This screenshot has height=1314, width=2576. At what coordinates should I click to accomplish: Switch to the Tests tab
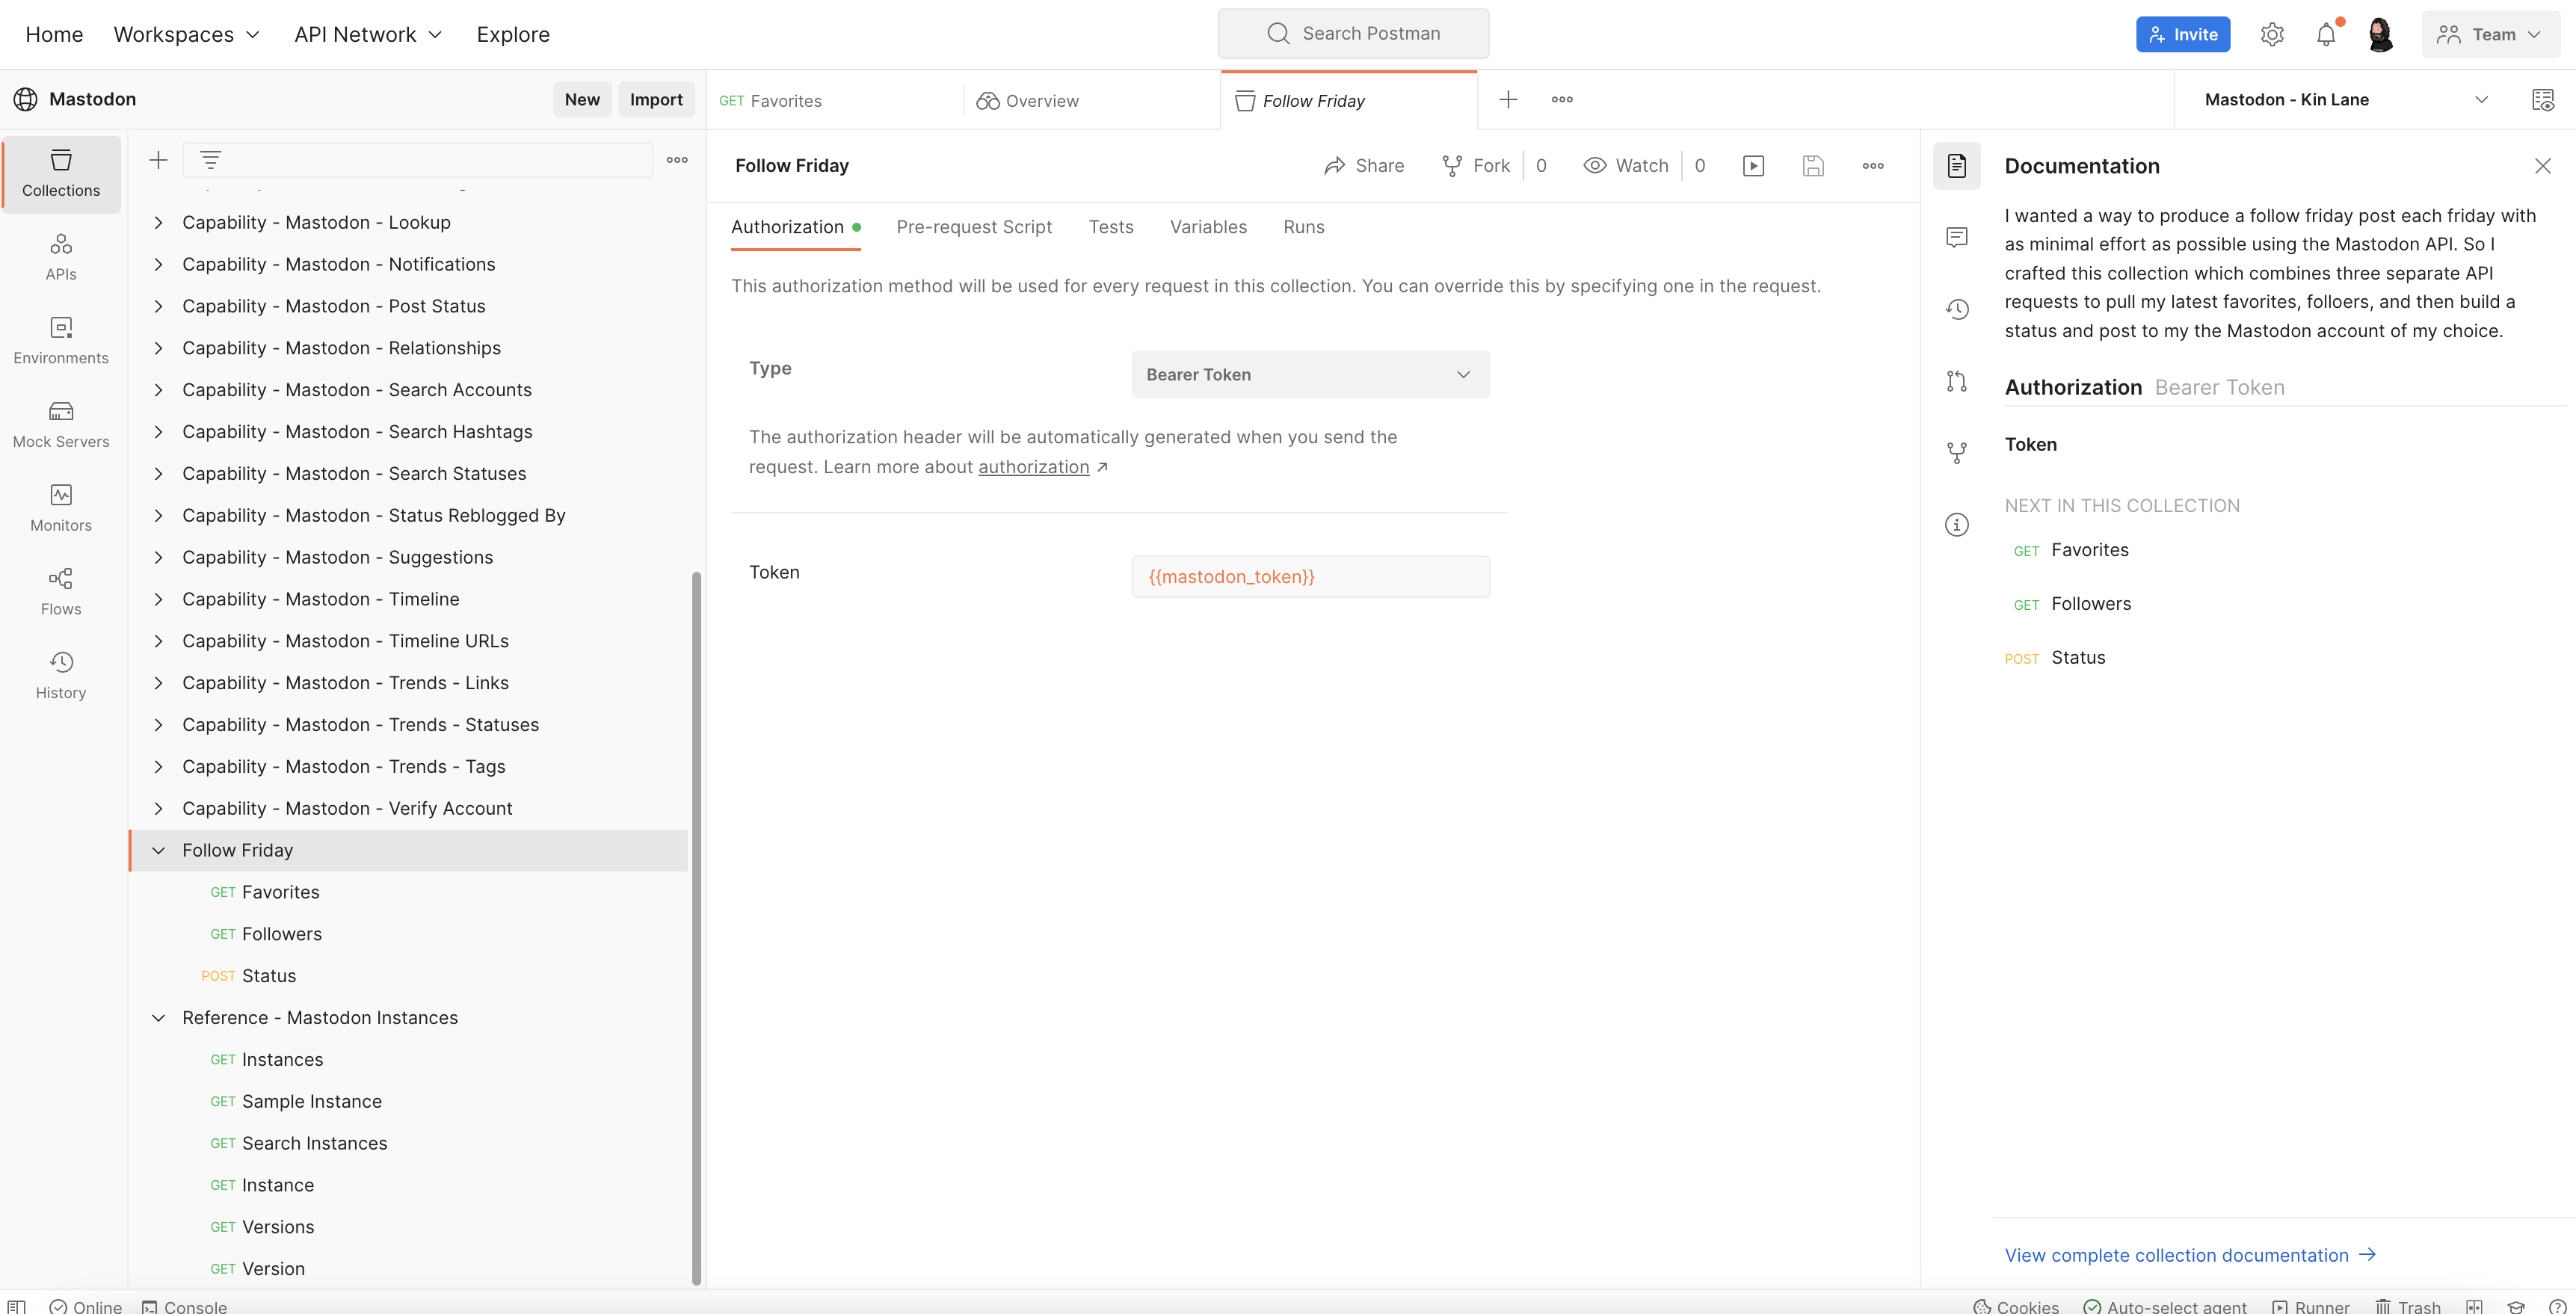pos(1111,227)
